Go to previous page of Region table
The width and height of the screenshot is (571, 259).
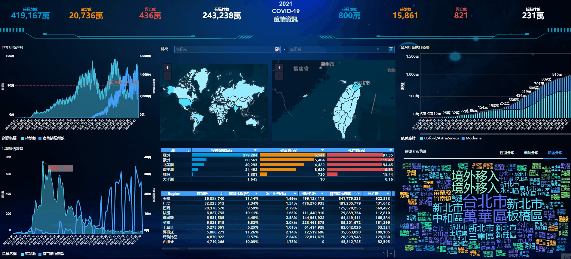377,254
